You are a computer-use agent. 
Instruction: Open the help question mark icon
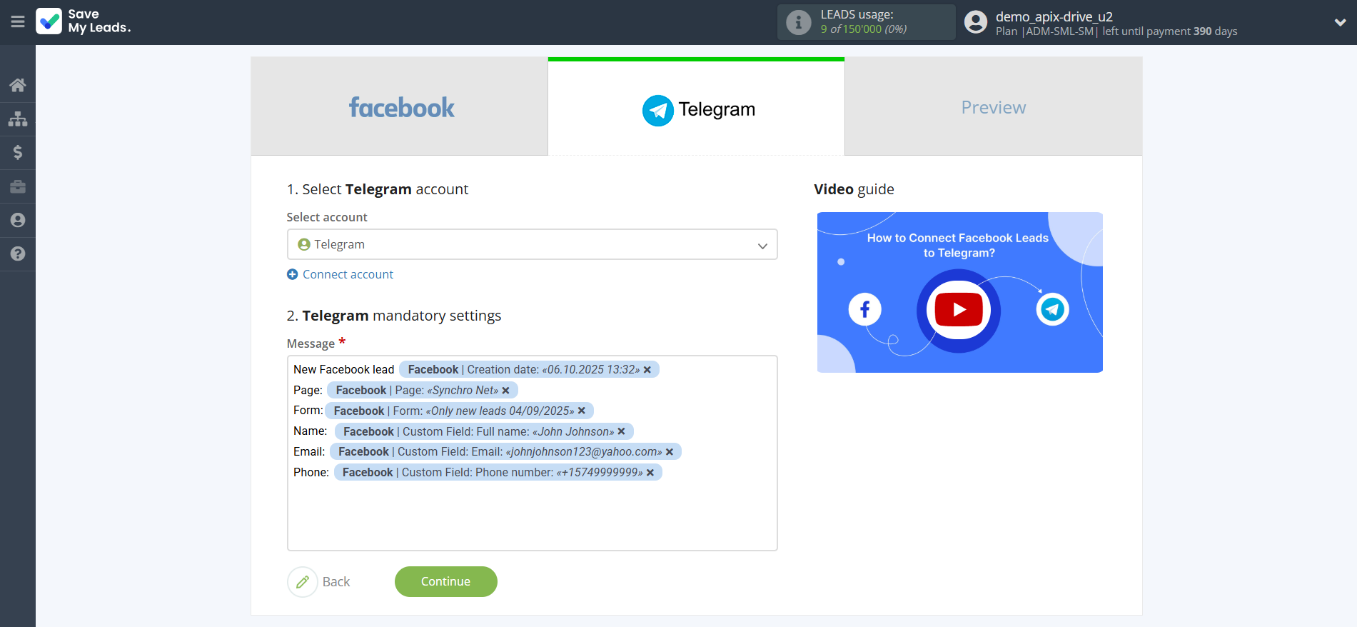point(18,254)
